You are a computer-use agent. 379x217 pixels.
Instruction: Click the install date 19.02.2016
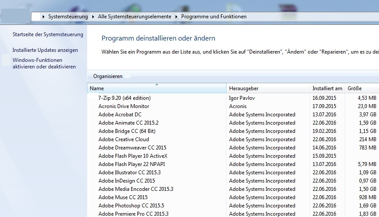pos(324,131)
